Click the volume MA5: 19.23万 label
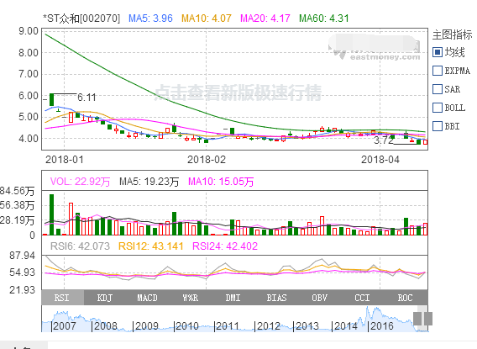The width and height of the screenshot is (477, 349). coord(149,182)
